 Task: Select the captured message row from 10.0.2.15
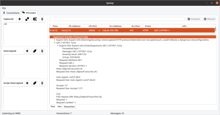click(x=132, y=30)
